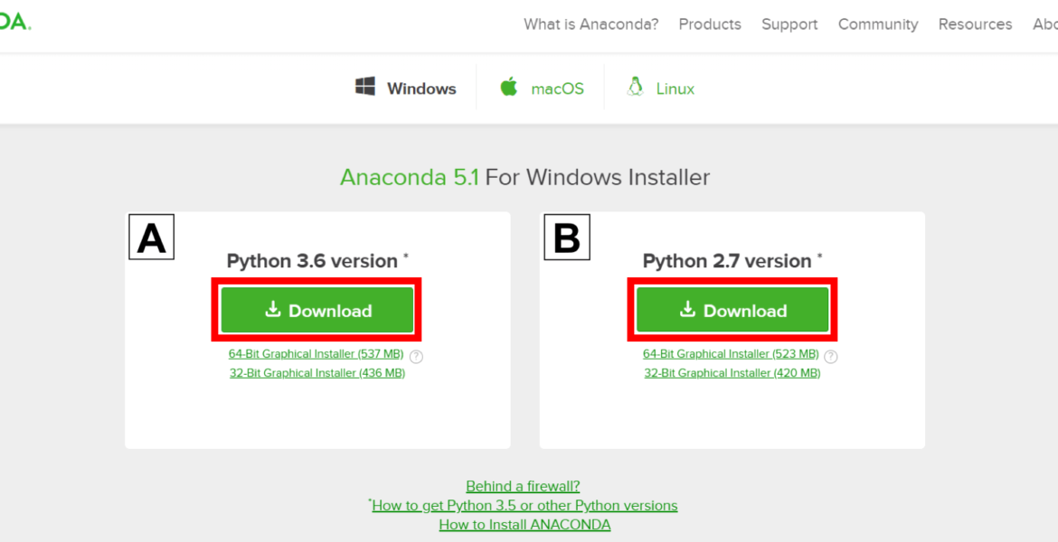Click help icon beside Python 2.7 64-Bit installer

pos(831,357)
